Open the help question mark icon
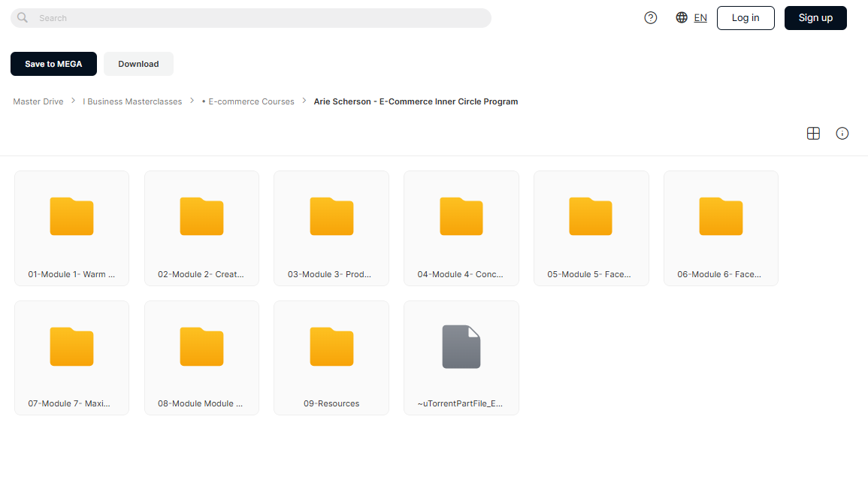Viewport: 868px width, 480px height. click(x=651, y=18)
